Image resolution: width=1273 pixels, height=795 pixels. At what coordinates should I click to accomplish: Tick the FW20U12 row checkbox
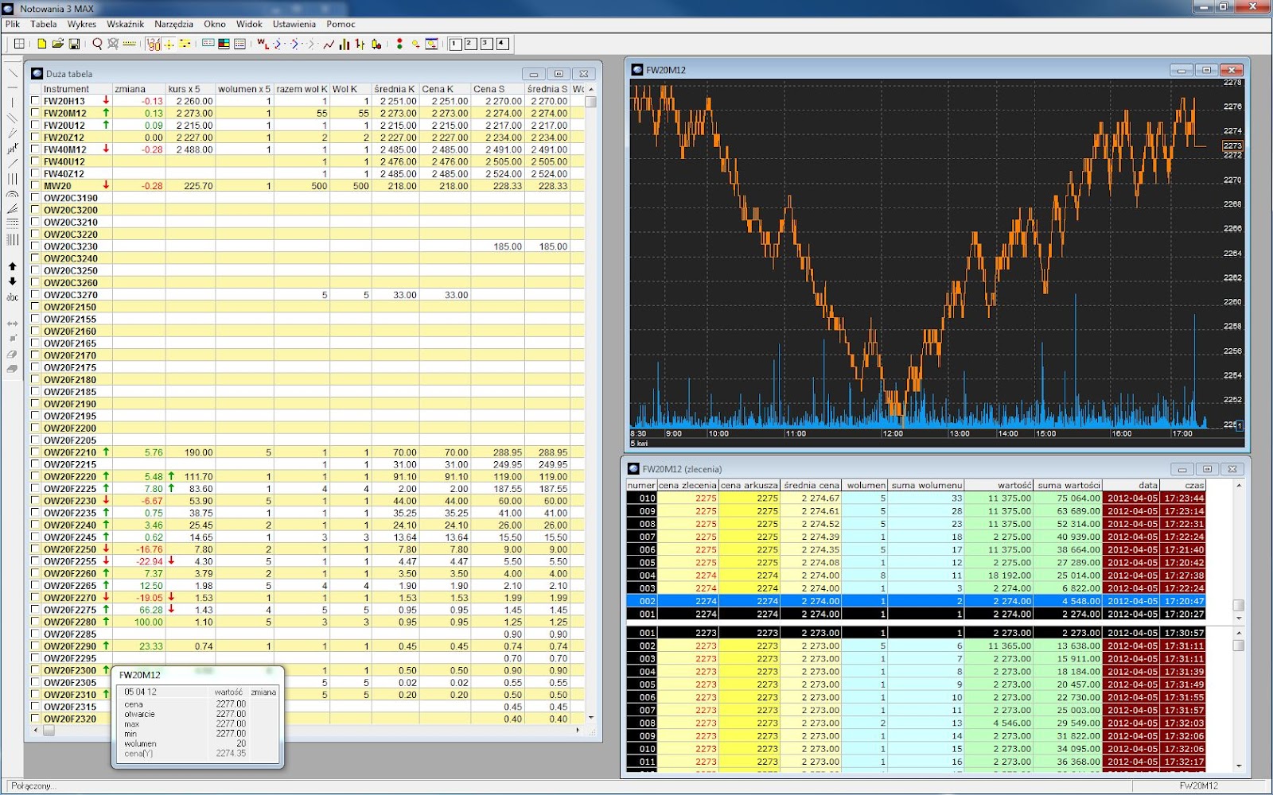pos(35,125)
